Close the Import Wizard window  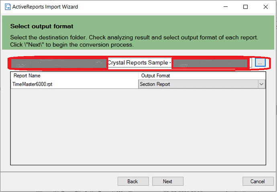point(265,7)
